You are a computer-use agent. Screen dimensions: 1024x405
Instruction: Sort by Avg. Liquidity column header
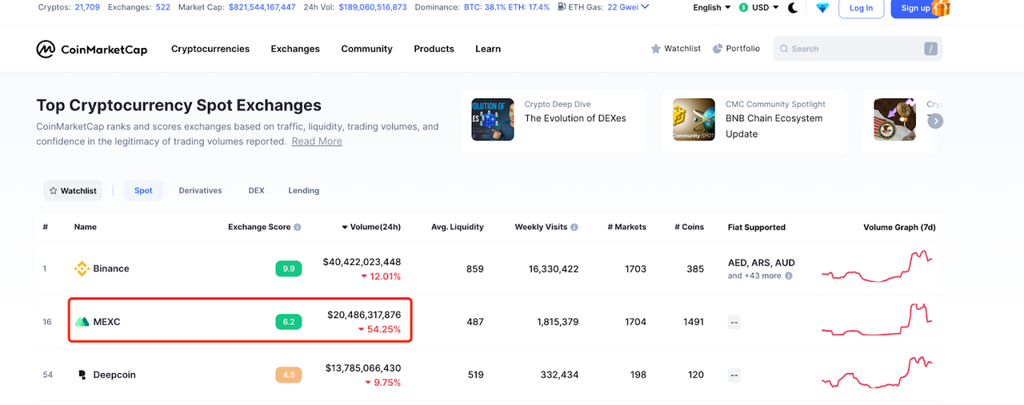pos(458,228)
